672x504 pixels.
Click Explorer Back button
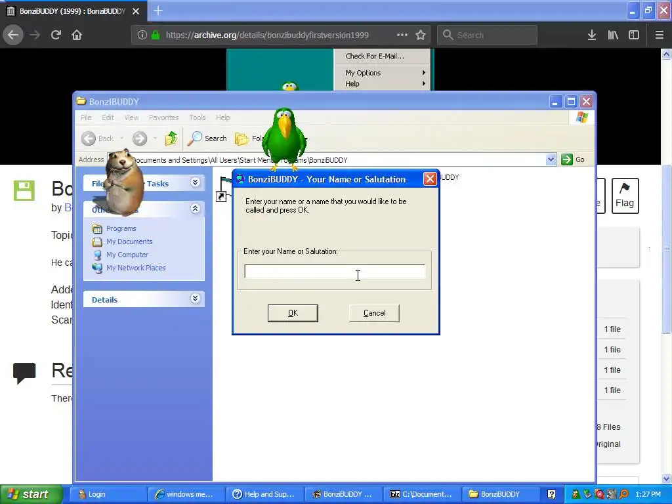[x=98, y=138]
